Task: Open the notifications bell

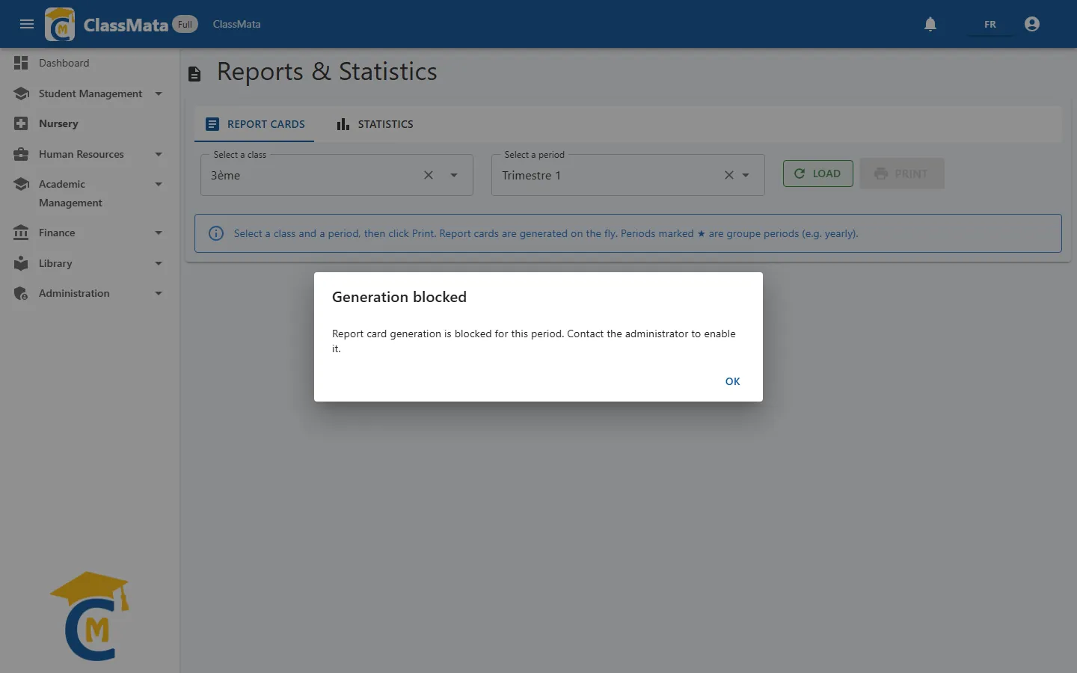Action: (x=930, y=24)
